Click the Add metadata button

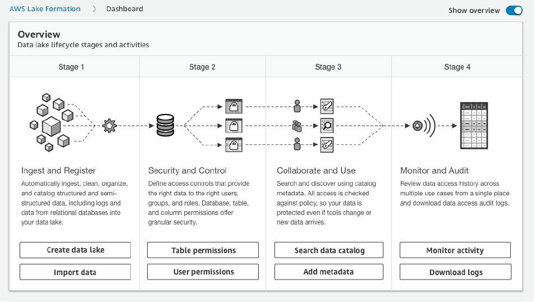coord(329,272)
